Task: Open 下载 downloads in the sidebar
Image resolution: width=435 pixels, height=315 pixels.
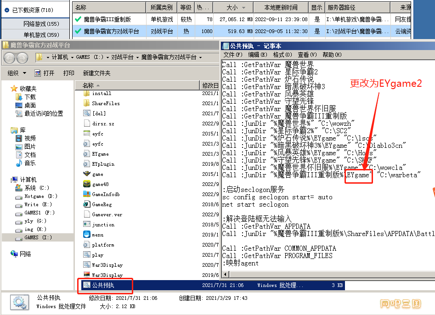Action: tap(26, 97)
